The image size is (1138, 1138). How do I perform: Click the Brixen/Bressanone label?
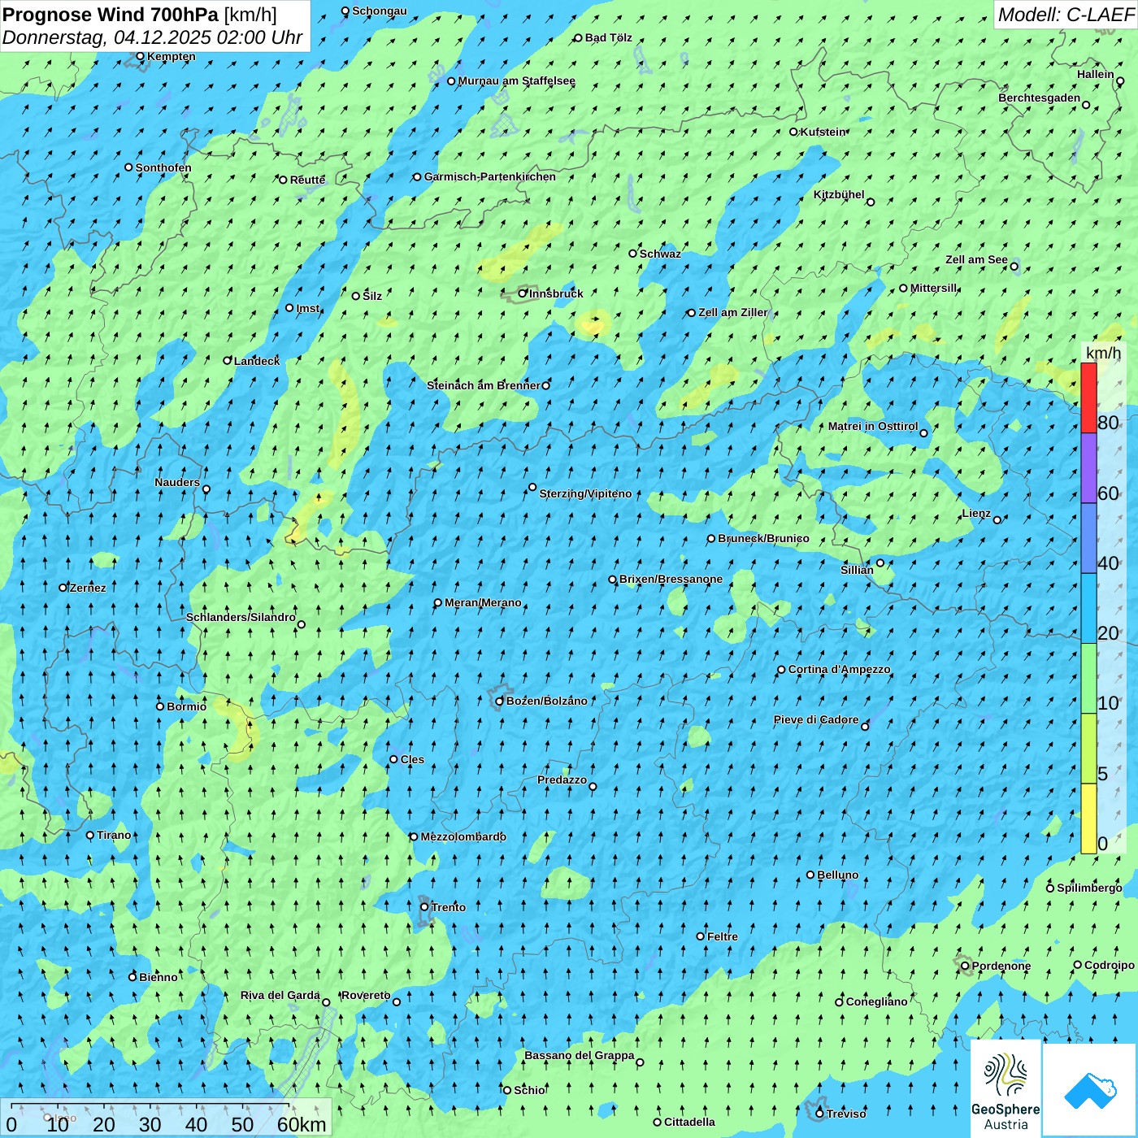(x=671, y=579)
